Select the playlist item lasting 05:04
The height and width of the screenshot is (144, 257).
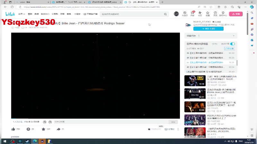tap(210, 67)
